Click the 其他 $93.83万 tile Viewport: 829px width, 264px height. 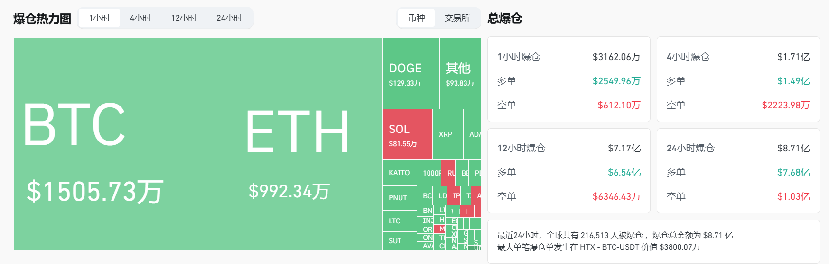pyautogui.click(x=460, y=74)
